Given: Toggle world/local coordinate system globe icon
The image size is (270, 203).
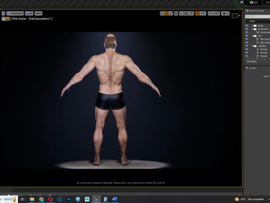Looking at the screenshot, I should [x=176, y=14].
